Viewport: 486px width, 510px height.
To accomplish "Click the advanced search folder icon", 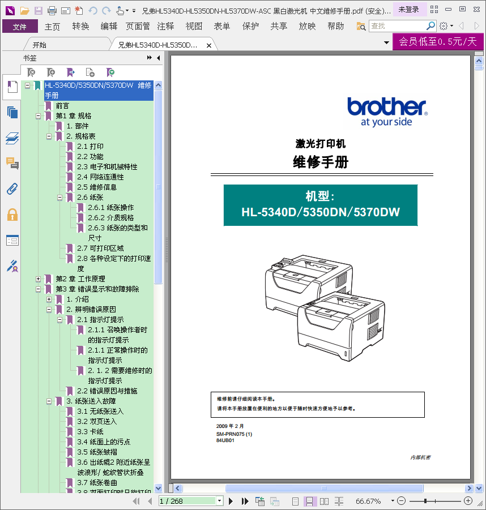I will click(x=361, y=26).
